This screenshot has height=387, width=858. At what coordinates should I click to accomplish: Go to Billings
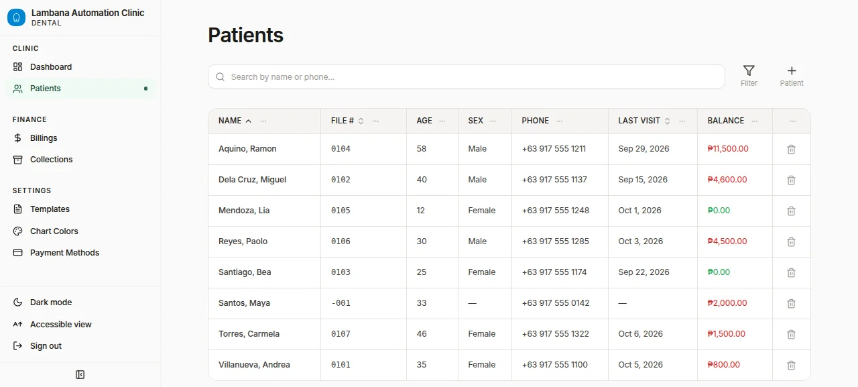(80, 138)
